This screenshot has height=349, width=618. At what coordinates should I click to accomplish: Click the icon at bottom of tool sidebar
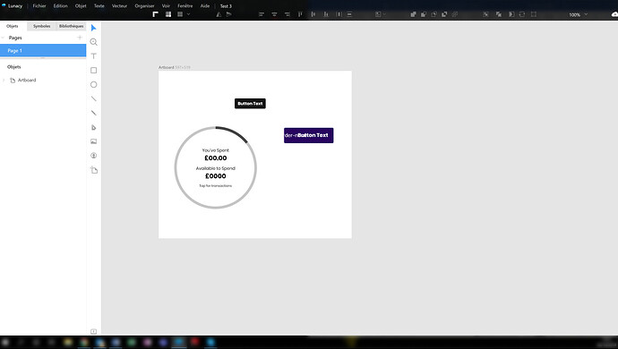point(93,332)
